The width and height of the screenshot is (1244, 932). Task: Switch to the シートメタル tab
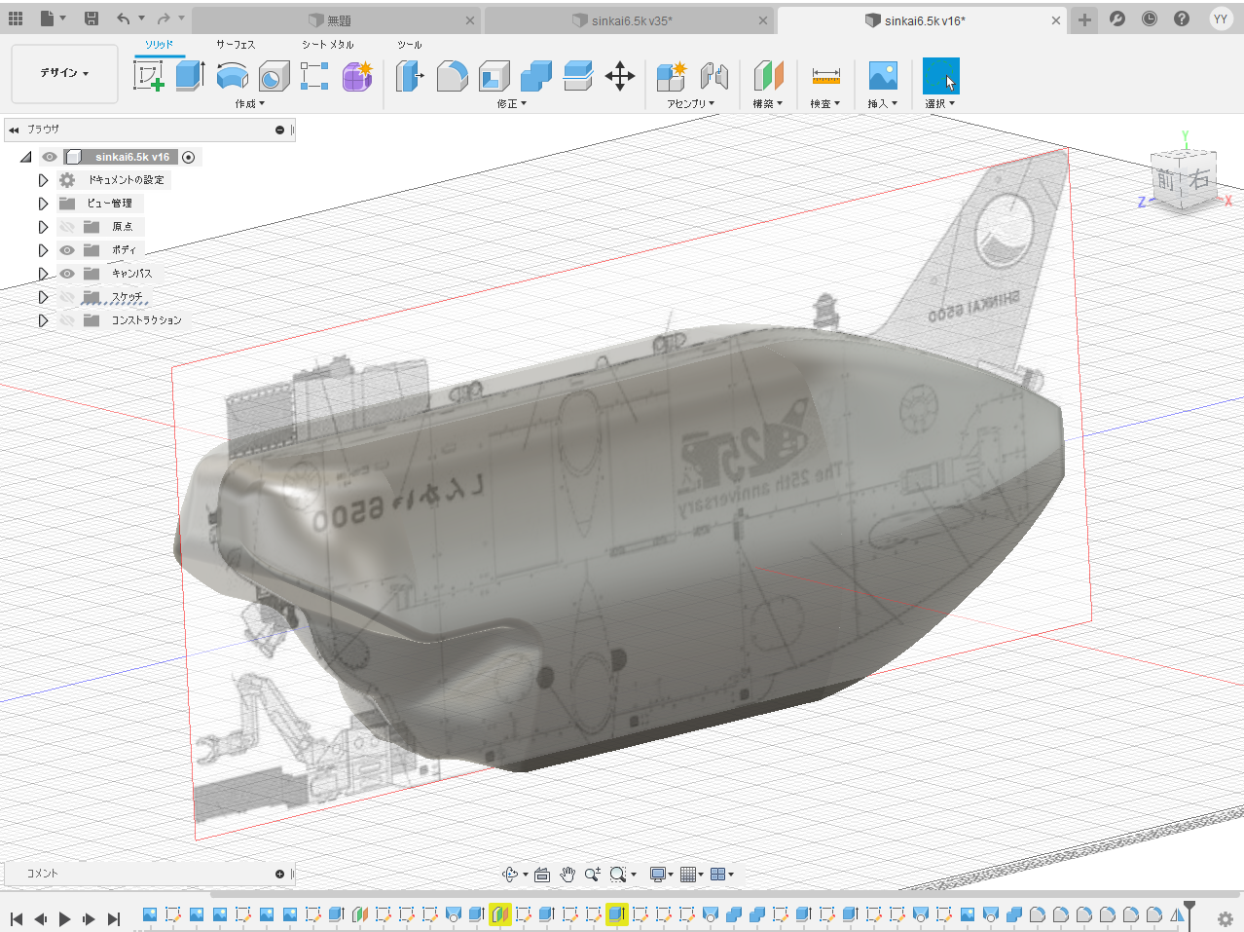pyautogui.click(x=328, y=45)
